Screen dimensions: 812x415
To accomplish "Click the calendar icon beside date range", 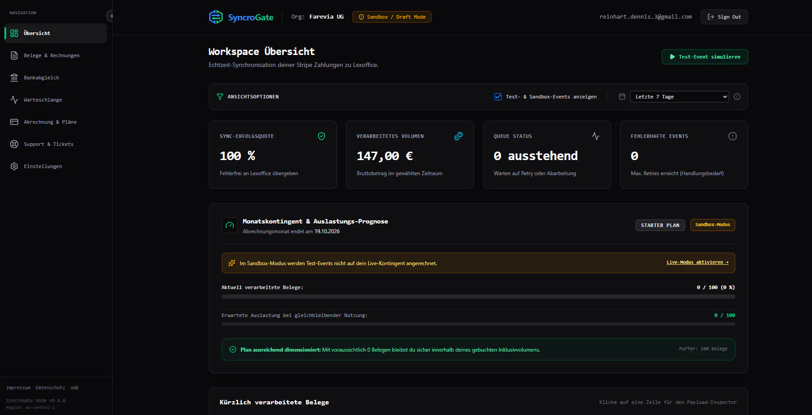I will click(x=622, y=97).
